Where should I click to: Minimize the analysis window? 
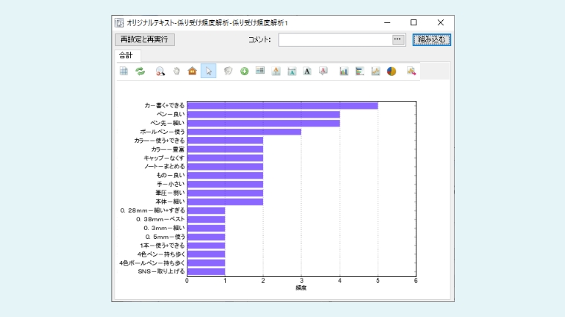[x=387, y=23]
